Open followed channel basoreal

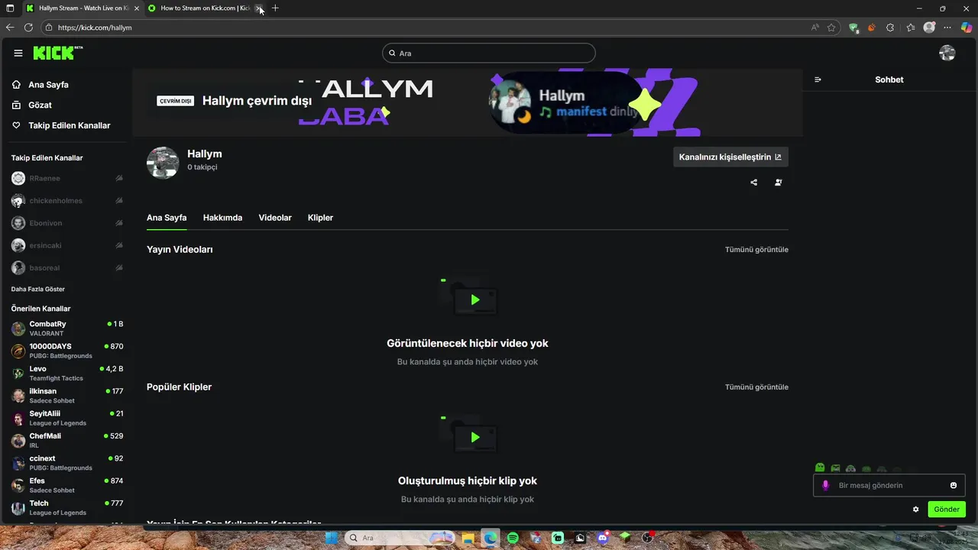[67, 268]
